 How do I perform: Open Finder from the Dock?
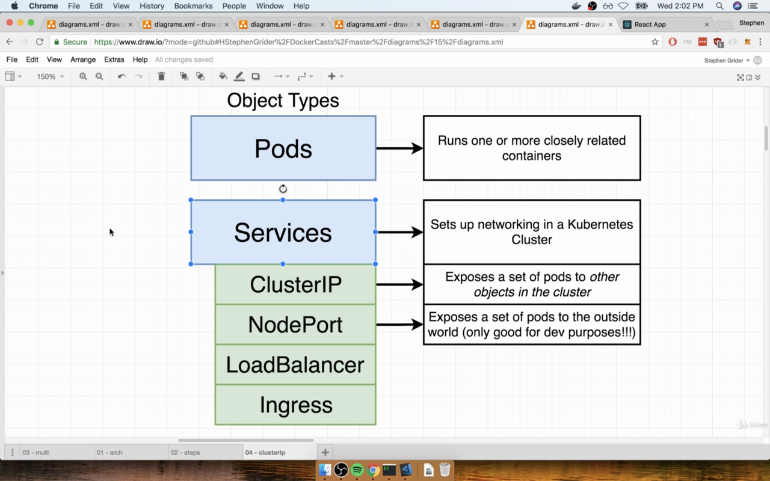tap(325, 470)
